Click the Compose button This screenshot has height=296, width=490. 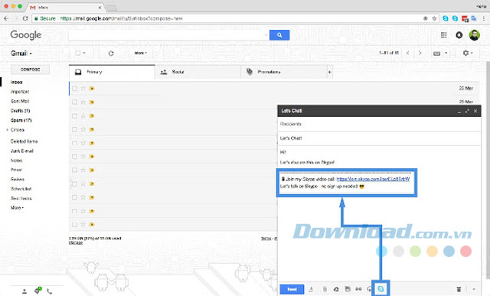tap(31, 70)
